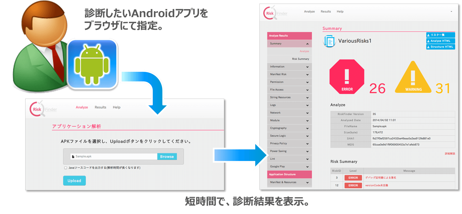Expand the Power Saving sidebar section
This screenshot has height=214, width=462.
click(289, 151)
